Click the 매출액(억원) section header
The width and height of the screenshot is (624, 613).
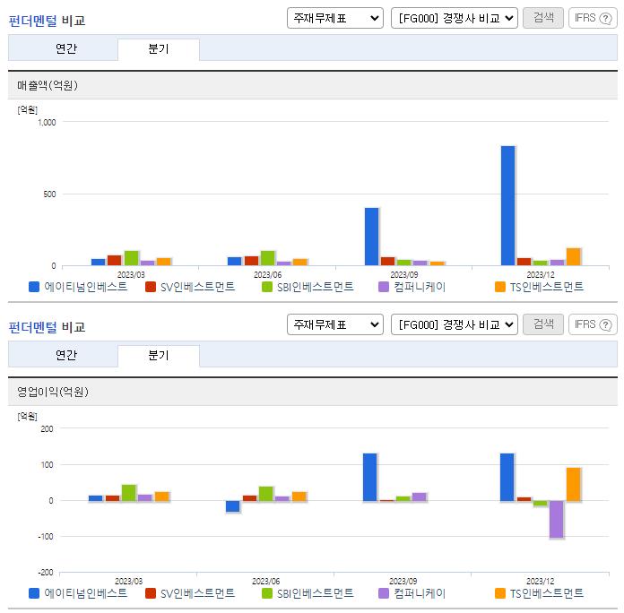click(x=312, y=85)
